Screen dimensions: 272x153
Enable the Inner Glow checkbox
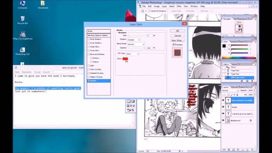[x=89, y=51]
